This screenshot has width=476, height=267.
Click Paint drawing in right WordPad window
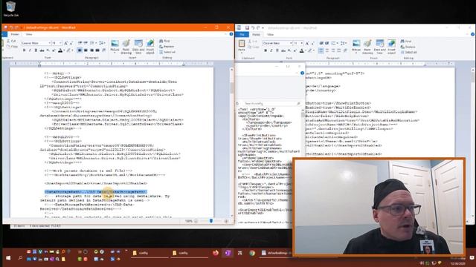367,47
